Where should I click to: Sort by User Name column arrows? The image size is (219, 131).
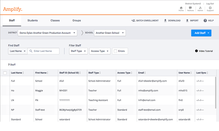pos(191,73)
